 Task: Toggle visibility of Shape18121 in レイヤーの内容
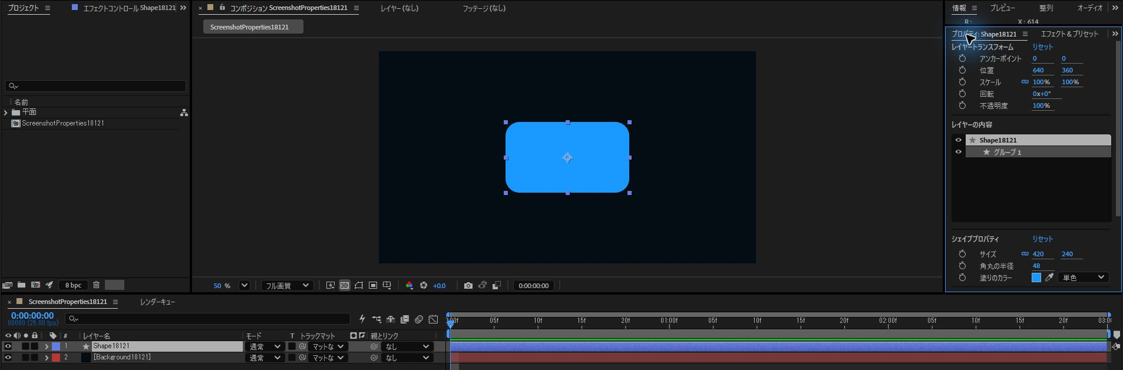[959, 140]
